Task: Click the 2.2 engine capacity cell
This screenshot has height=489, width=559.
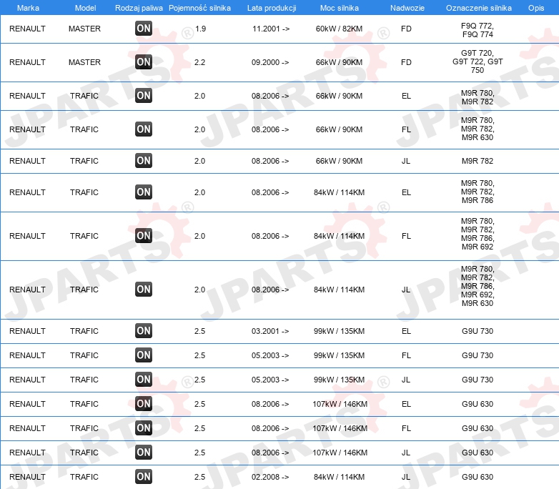Action: tap(199, 62)
